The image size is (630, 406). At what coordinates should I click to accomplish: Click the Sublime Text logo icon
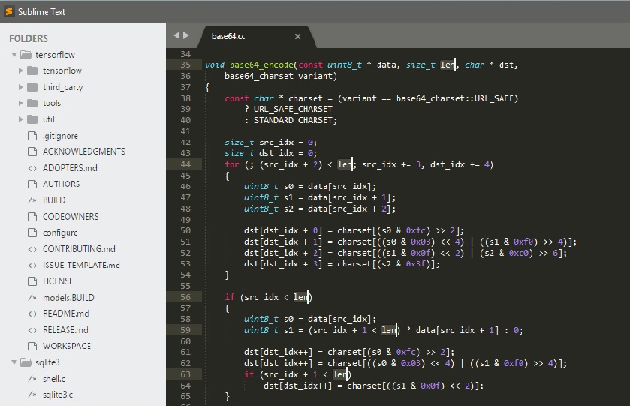coord(10,10)
